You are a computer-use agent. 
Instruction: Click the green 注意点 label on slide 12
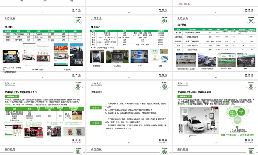click(x=96, y=123)
